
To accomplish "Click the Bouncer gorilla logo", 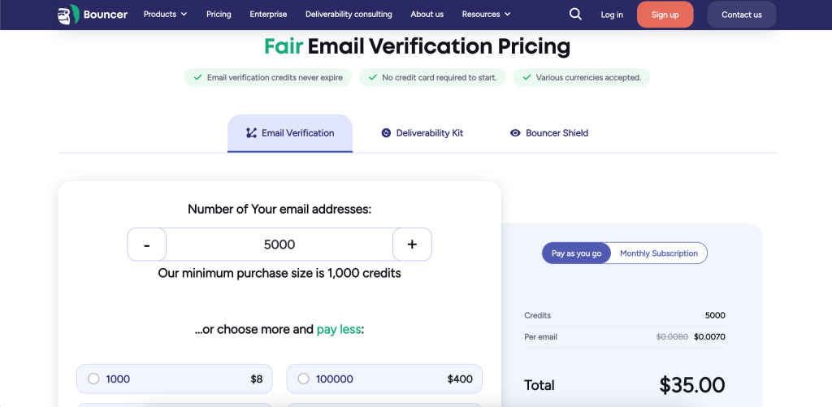I will pyautogui.click(x=68, y=15).
